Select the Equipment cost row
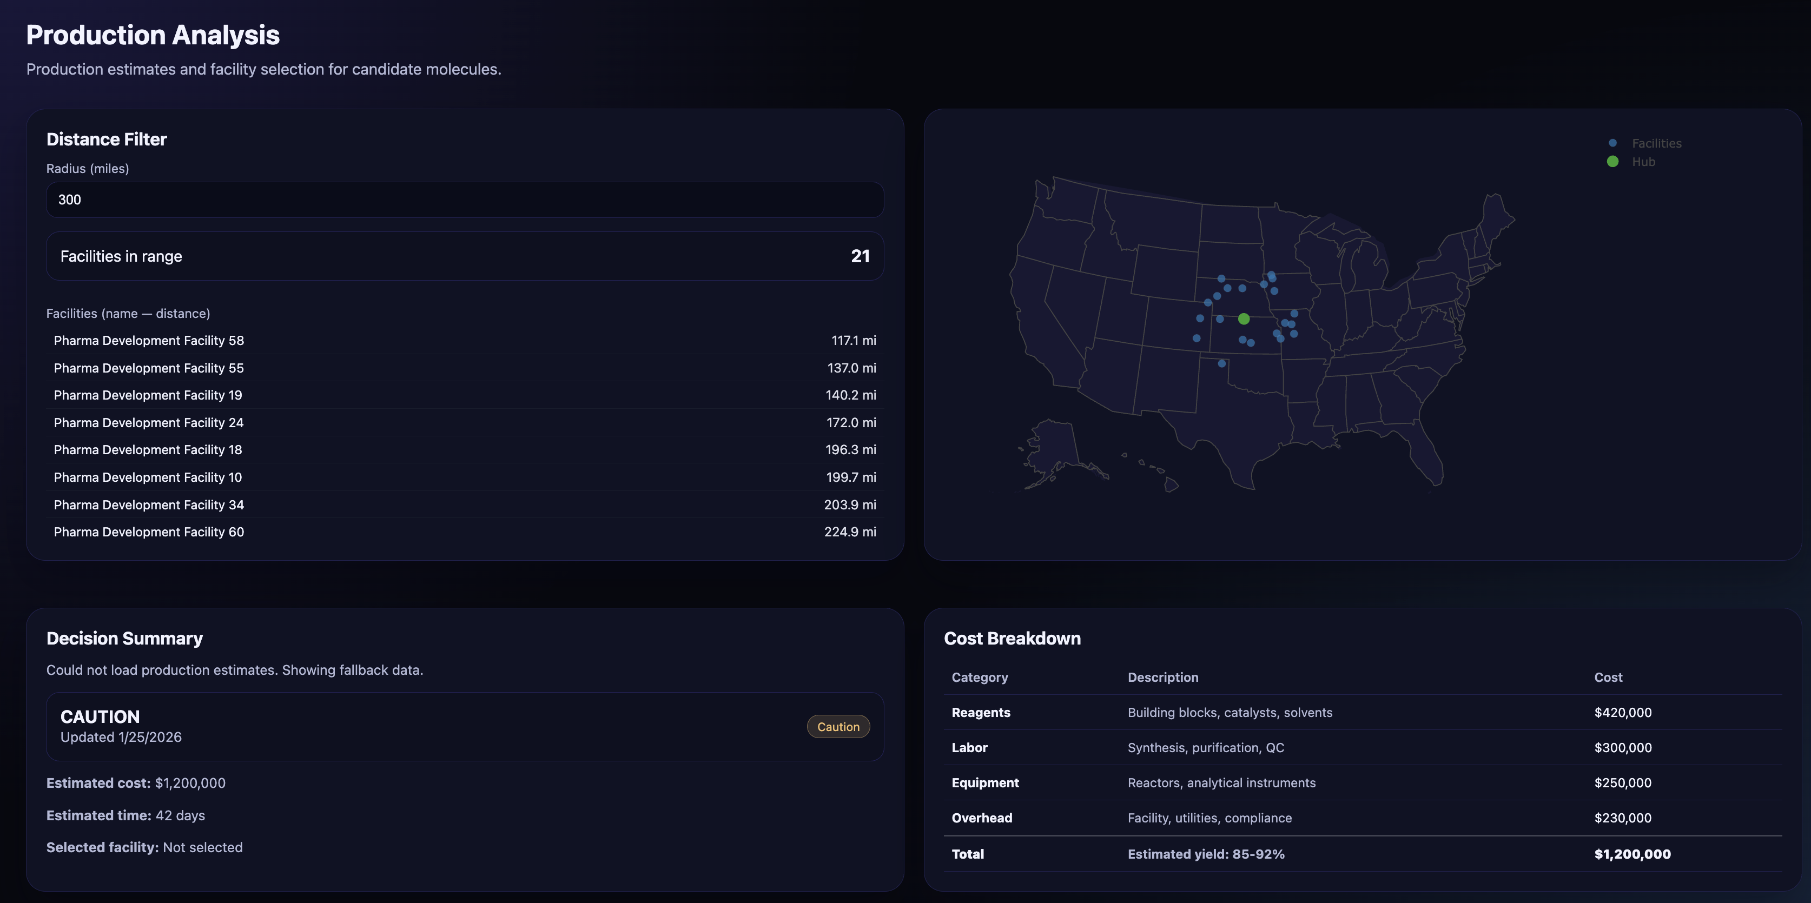This screenshot has width=1811, height=903. pos(984,783)
